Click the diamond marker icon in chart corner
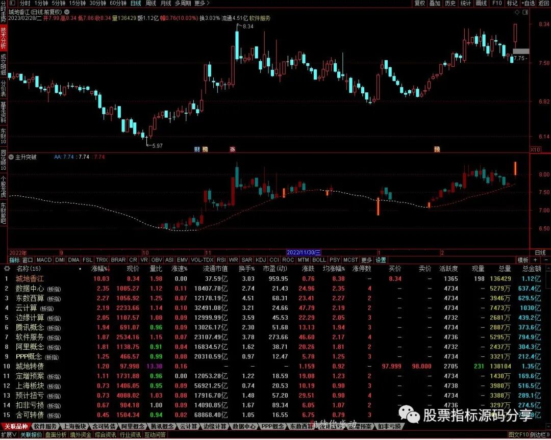This screenshot has width=551, height=440. pyautogui.click(x=516, y=12)
